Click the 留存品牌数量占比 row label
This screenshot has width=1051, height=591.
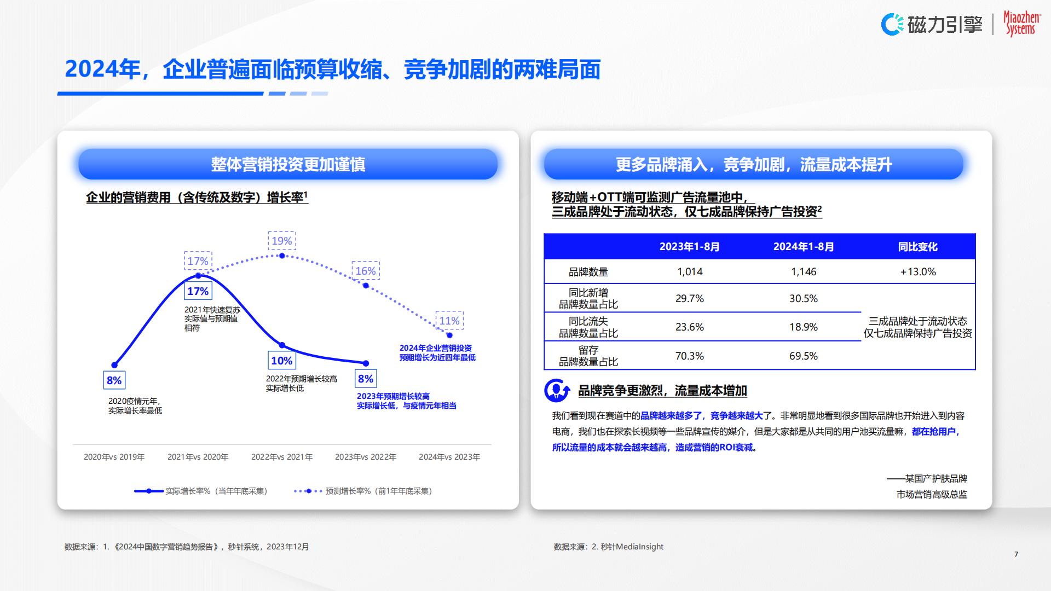pos(588,356)
